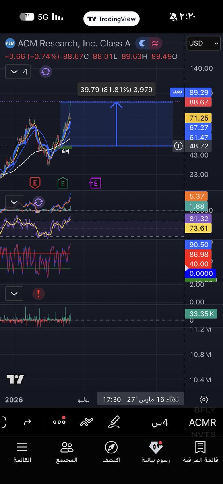The width and height of the screenshot is (223, 484).
Task: Tap the purple refresh icon beside legend
Action: (45, 72)
